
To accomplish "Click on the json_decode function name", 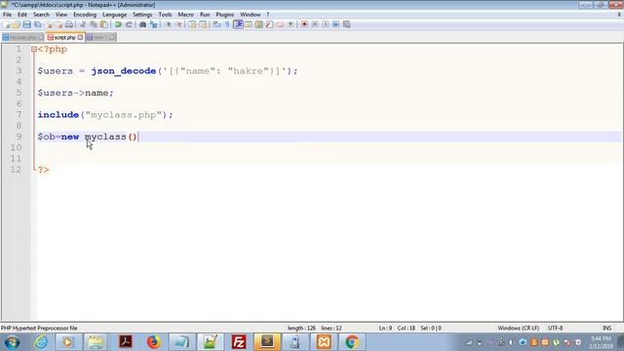I will [124, 71].
